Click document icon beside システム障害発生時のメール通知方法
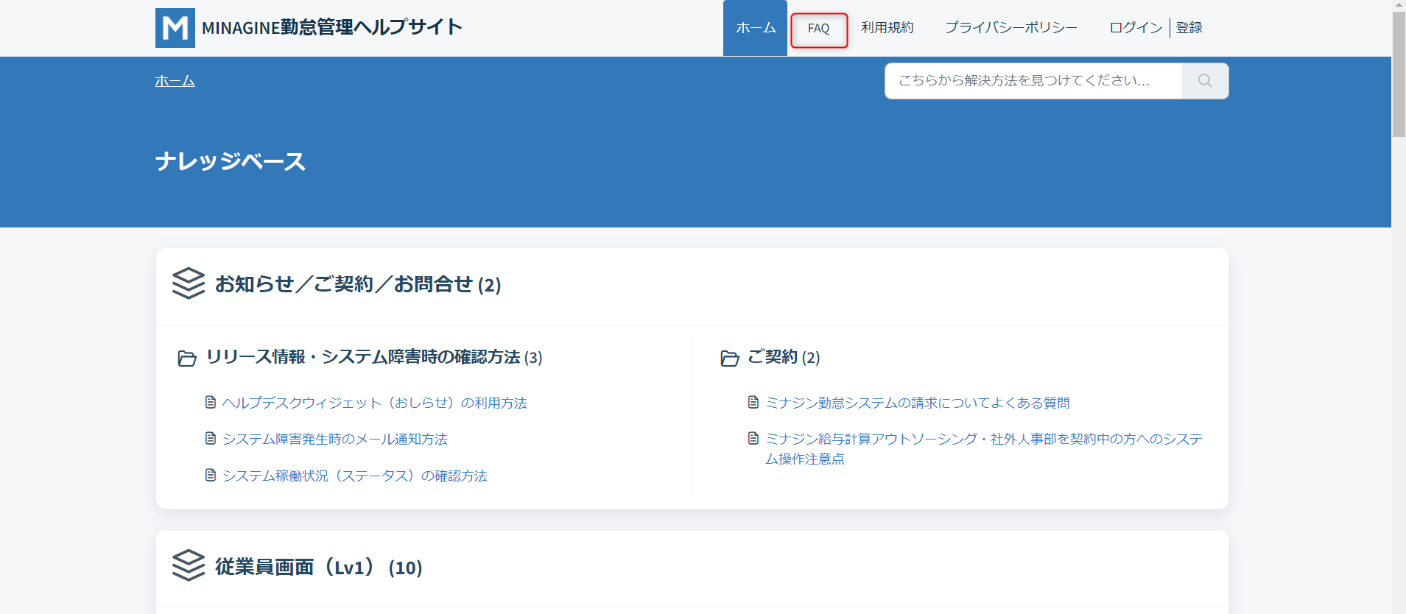The height and width of the screenshot is (614, 1406). (211, 438)
